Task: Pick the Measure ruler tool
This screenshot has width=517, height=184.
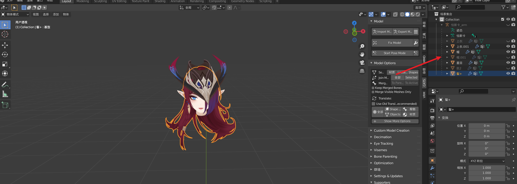Action: [x=5, y=94]
